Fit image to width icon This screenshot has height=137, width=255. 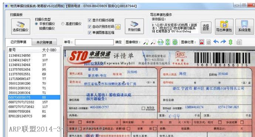160,42
